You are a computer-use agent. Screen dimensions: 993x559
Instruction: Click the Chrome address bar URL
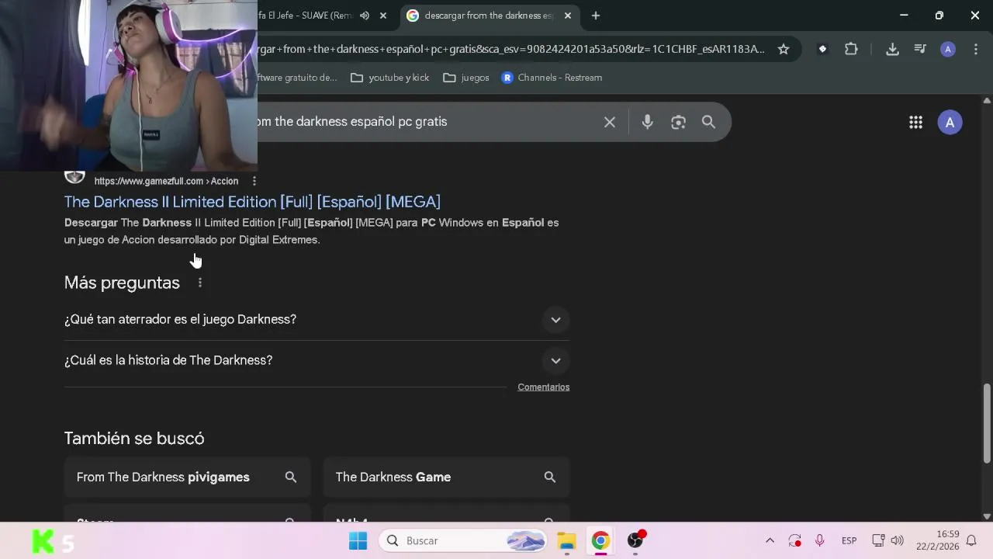pos(511,49)
